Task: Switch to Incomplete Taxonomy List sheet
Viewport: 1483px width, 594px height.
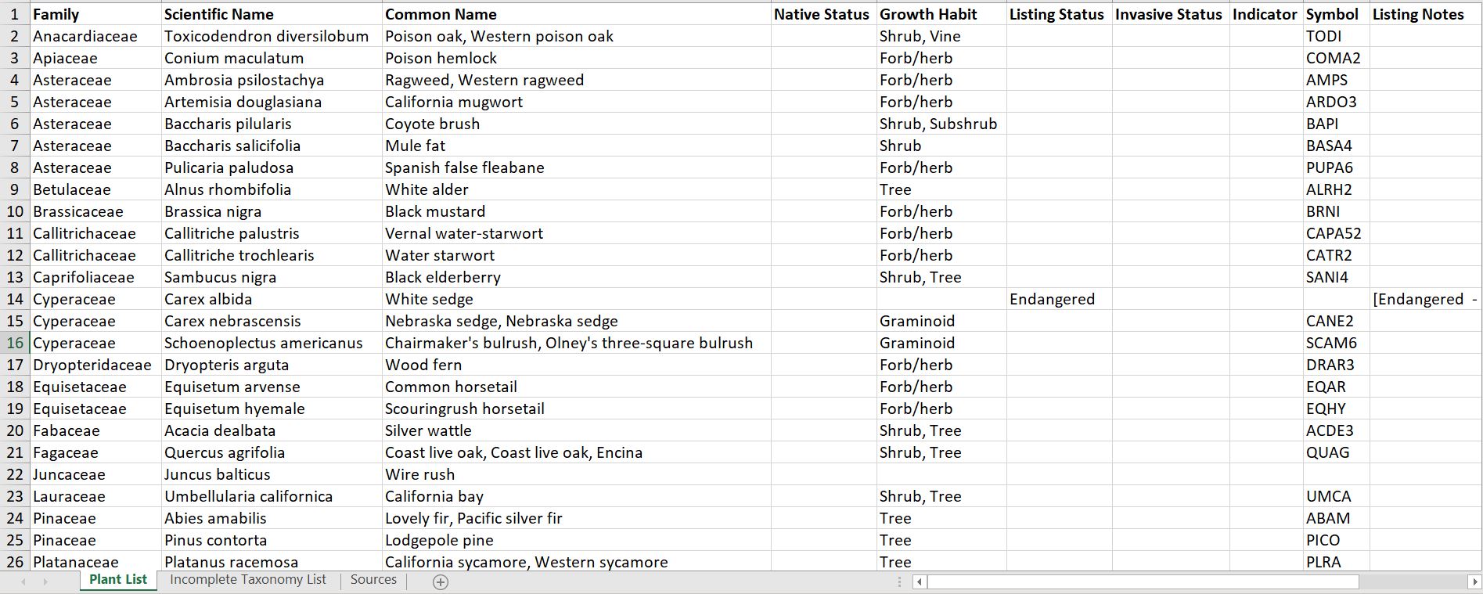Action: (247, 580)
